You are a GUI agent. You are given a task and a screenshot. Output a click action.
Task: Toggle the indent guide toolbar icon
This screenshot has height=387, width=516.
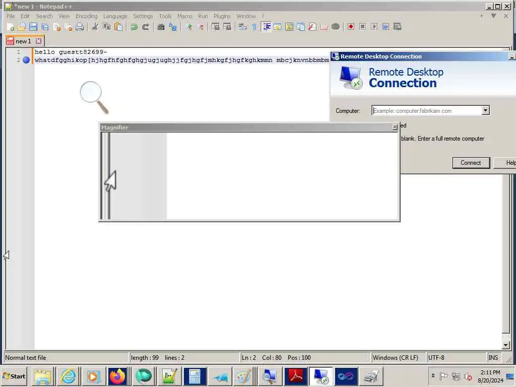click(266, 27)
